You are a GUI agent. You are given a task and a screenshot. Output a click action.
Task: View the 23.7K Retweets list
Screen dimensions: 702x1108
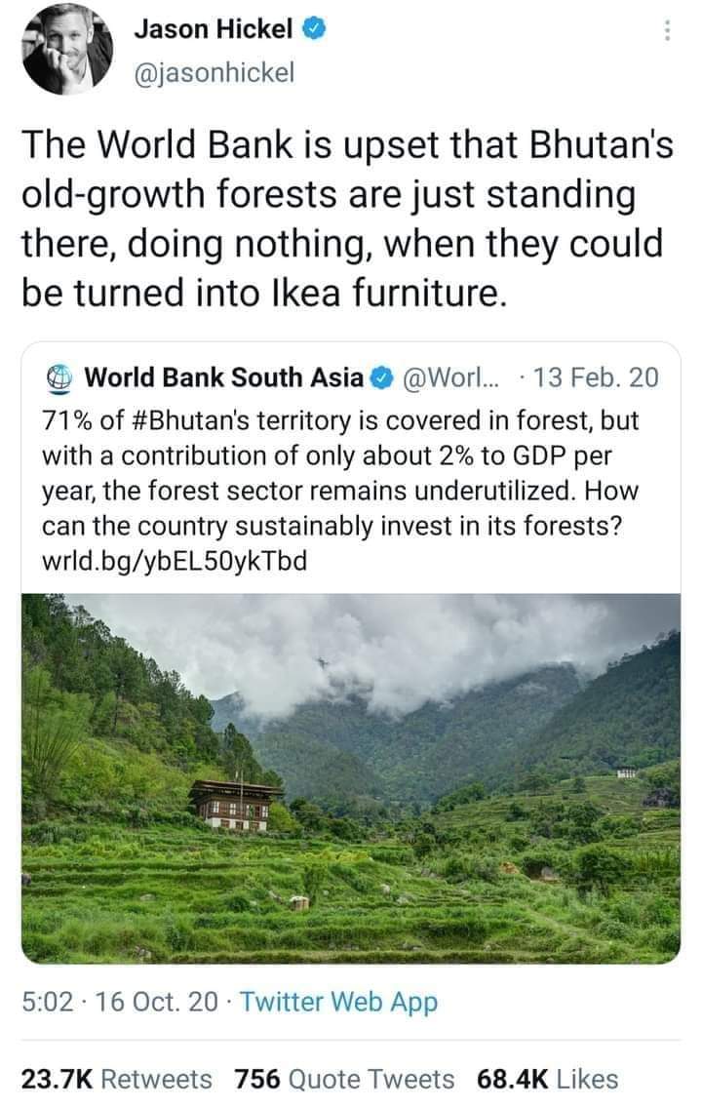(x=116, y=1079)
